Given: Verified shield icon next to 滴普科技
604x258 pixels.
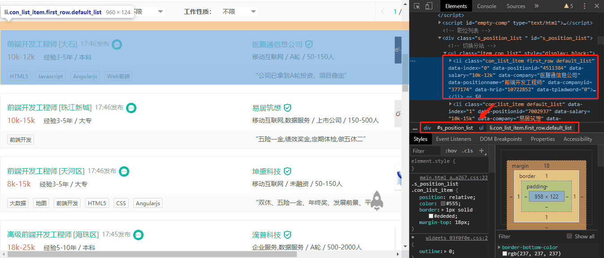Looking at the screenshot, I should pyautogui.click(x=287, y=235).
